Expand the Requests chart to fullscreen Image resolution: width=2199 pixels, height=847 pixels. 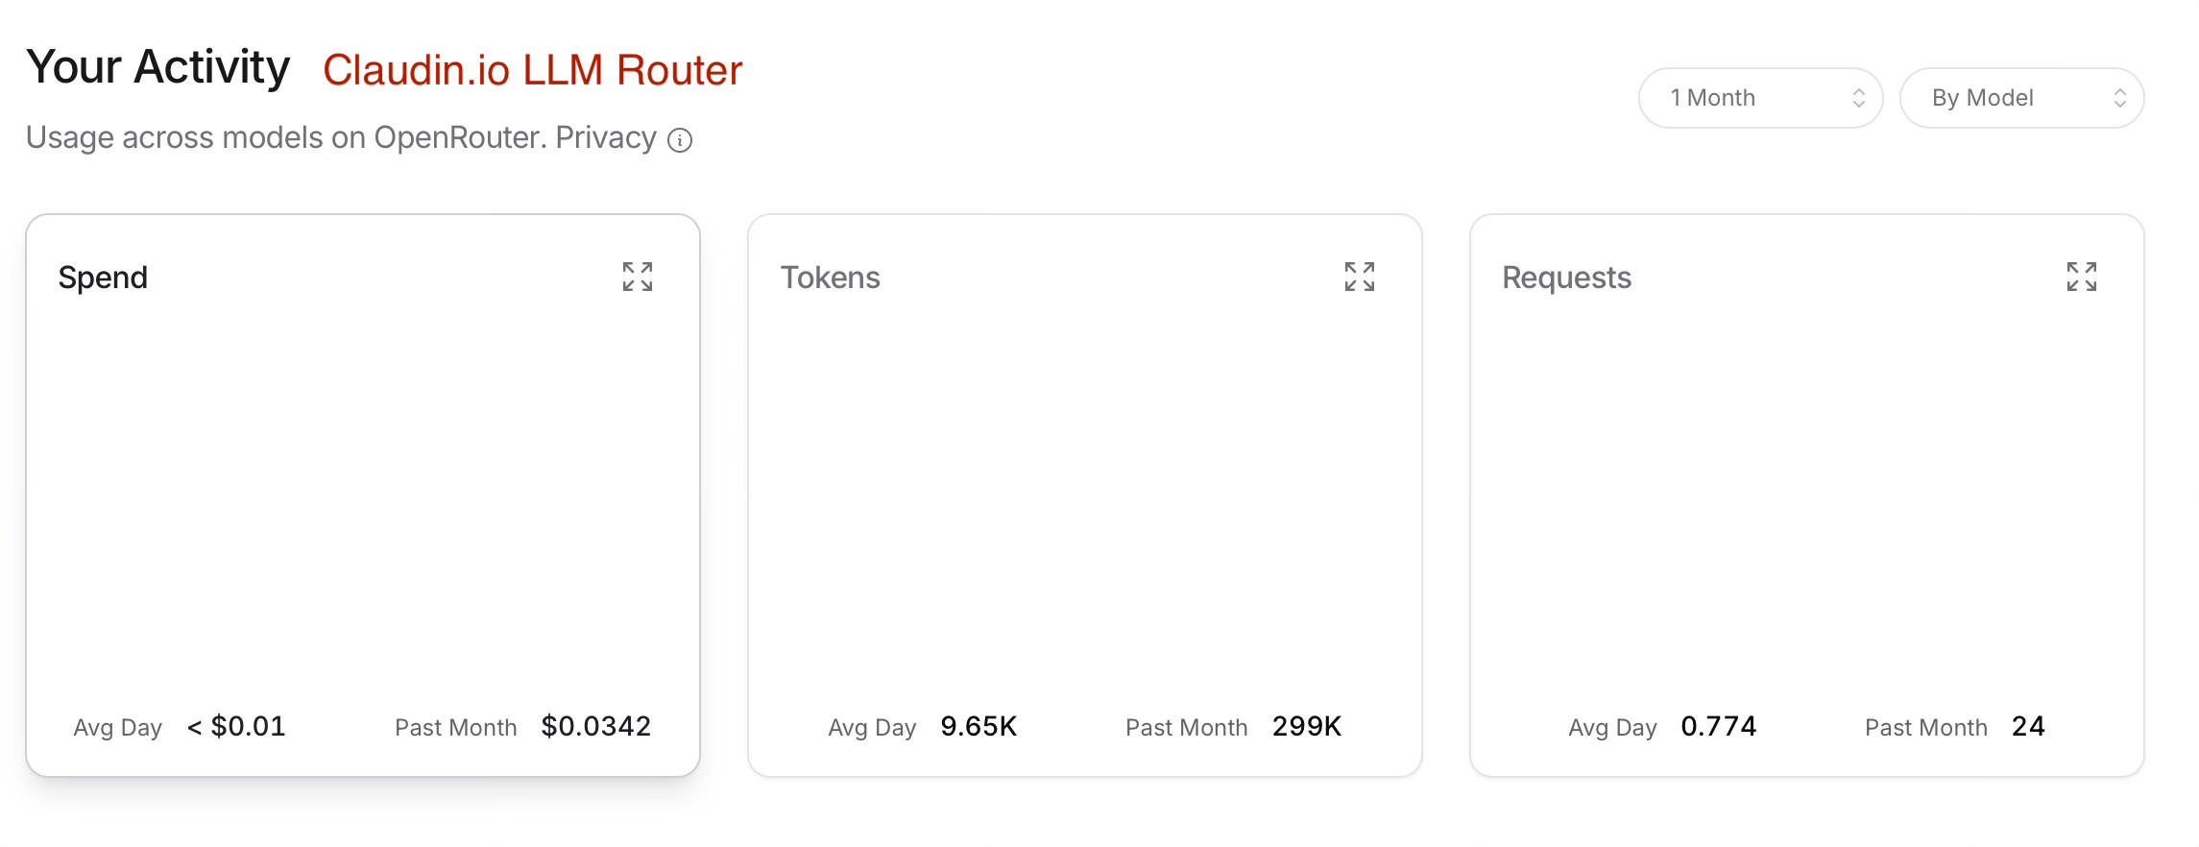pos(2082,277)
